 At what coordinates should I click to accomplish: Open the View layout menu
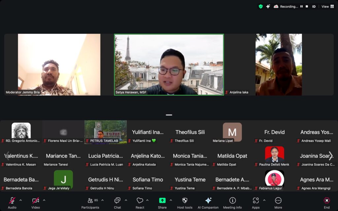(x=327, y=7)
